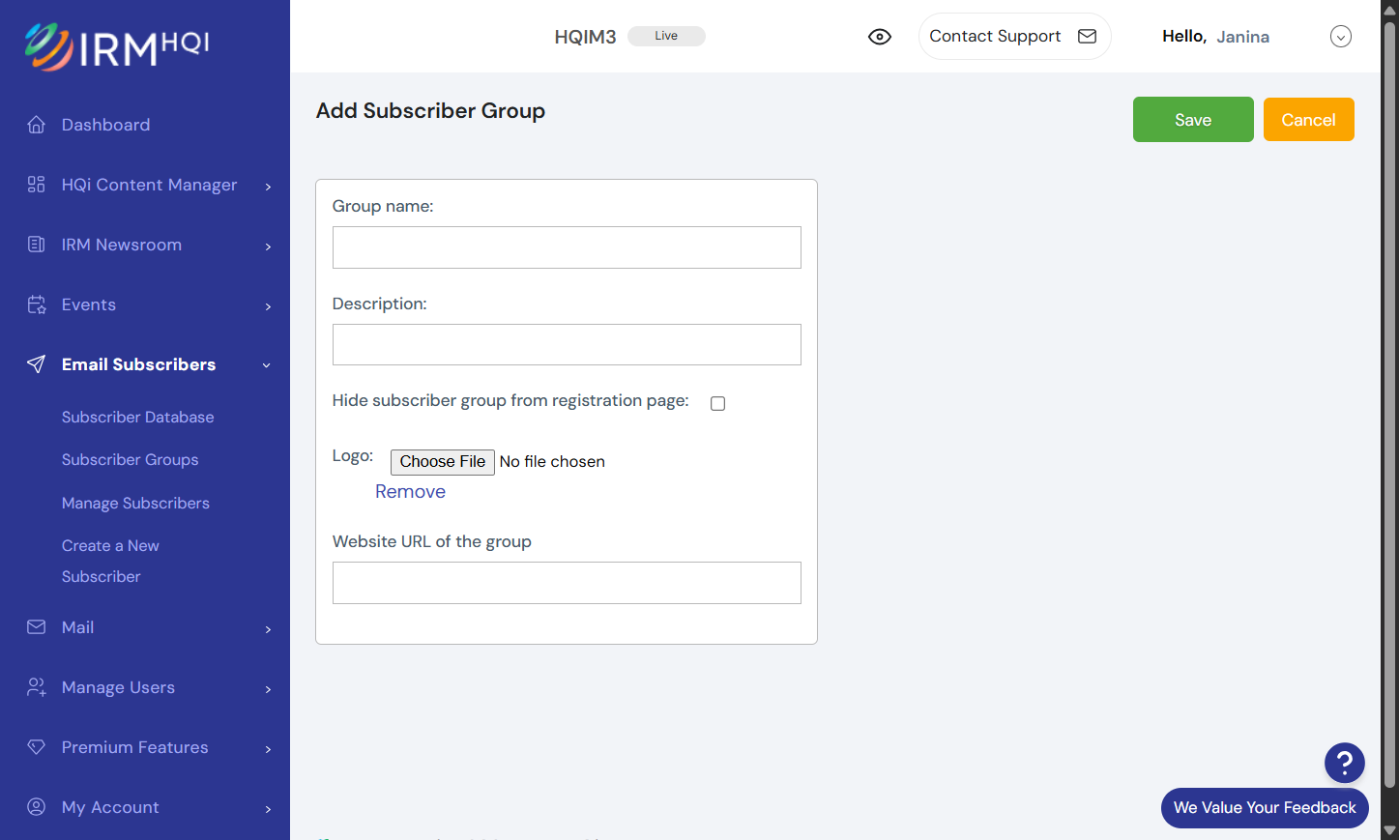Go to Subscriber Groups
The height and width of the screenshot is (840, 1399).
131,460
